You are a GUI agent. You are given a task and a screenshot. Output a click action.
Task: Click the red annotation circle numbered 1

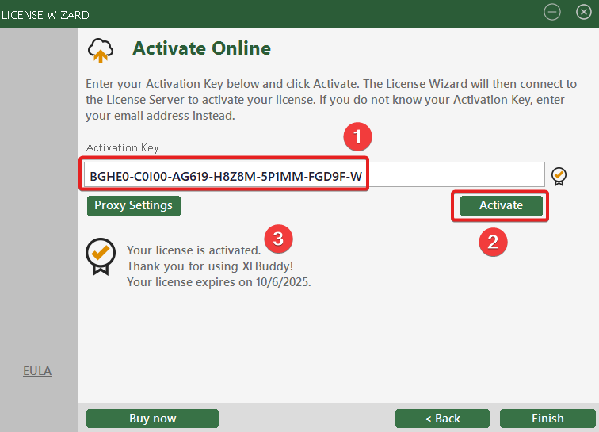click(357, 136)
